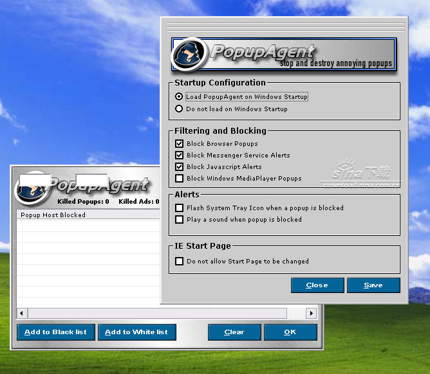This screenshot has width=430, height=374.
Task: Click the left scroll arrow of list
Action: click(22, 313)
